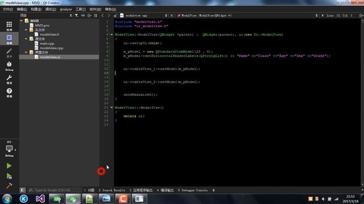Open the Projects view selector dropdown

tap(46, 15)
